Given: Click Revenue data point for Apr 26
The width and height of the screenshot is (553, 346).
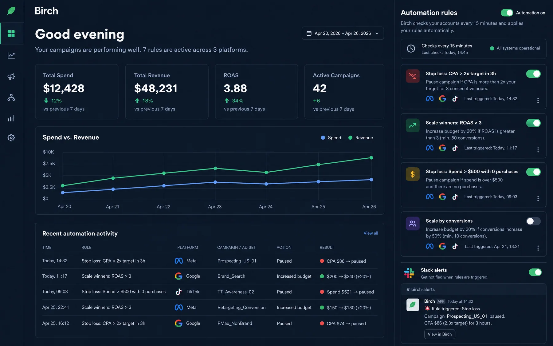Looking at the screenshot, I should click(x=371, y=158).
